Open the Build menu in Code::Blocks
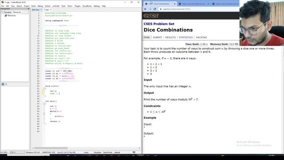 (34, 6)
